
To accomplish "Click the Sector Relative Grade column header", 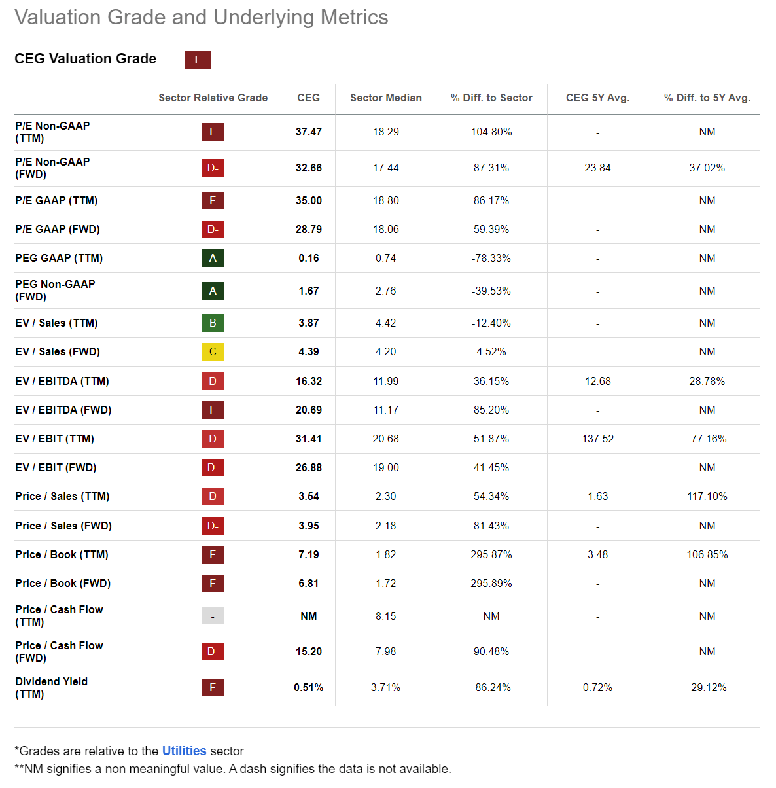I will (213, 98).
